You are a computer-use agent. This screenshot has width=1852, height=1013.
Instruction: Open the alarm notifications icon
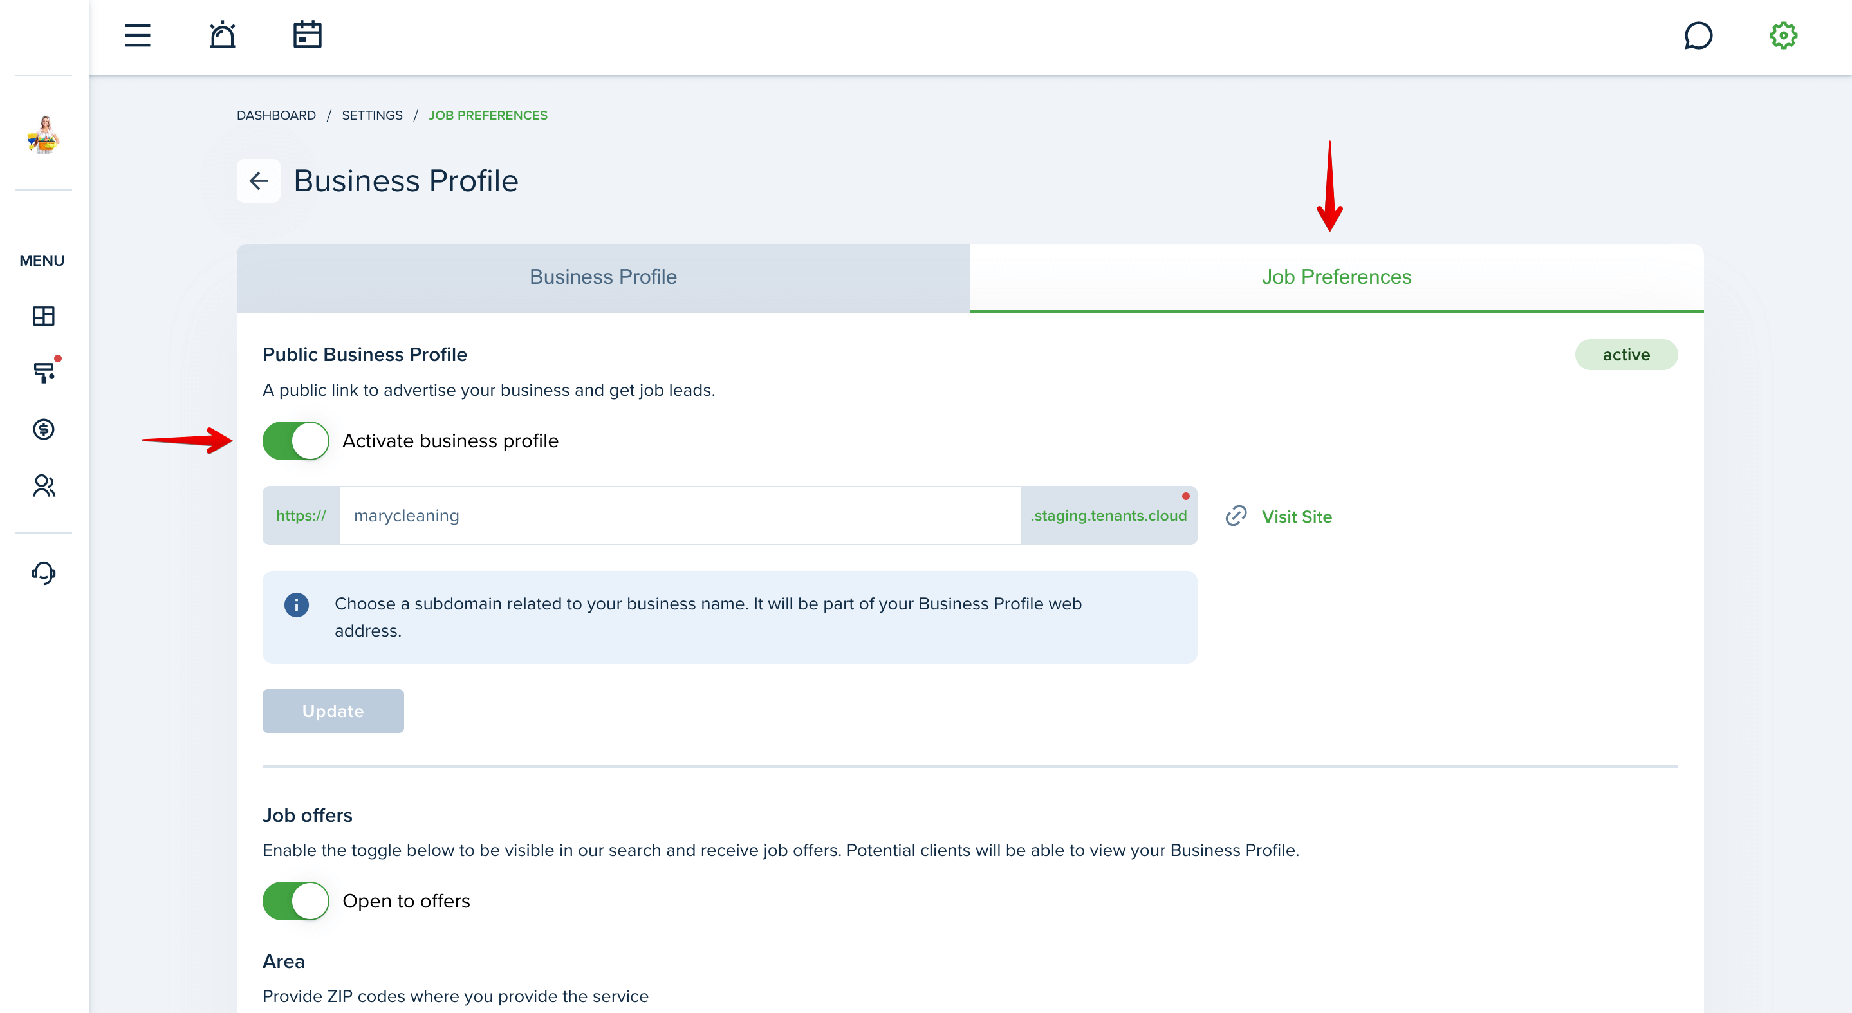(222, 35)
